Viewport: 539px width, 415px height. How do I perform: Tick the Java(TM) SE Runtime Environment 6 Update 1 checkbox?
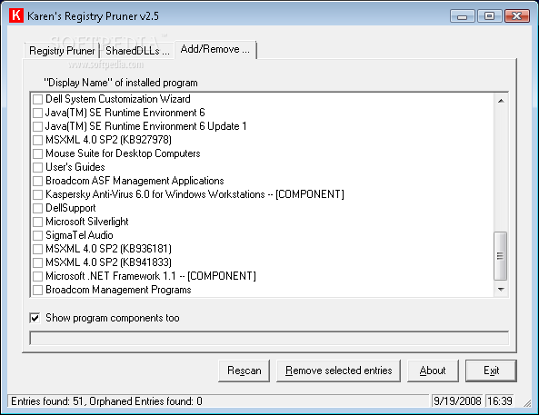coord(37,126)
